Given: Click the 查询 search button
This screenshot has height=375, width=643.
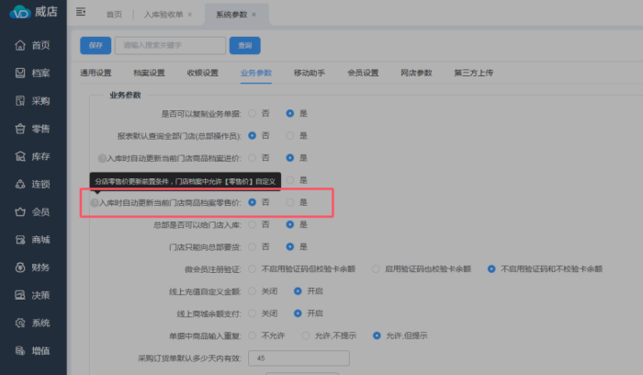Looking at the screenshot, I should pos(243,45).
